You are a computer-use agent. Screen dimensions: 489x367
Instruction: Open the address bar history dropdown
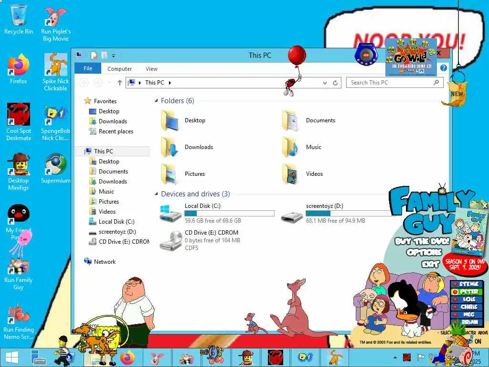click(x=325, y=83)
